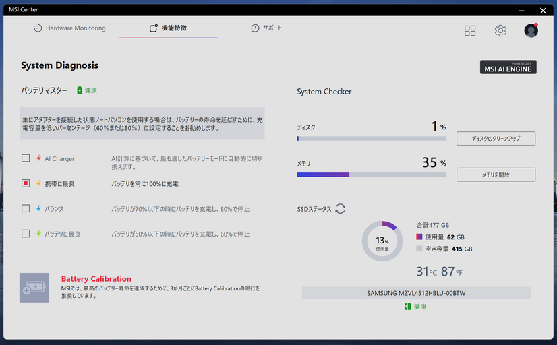Enable the AI Charger checkbox
The image size is (557, 345).
pos(26,158)
